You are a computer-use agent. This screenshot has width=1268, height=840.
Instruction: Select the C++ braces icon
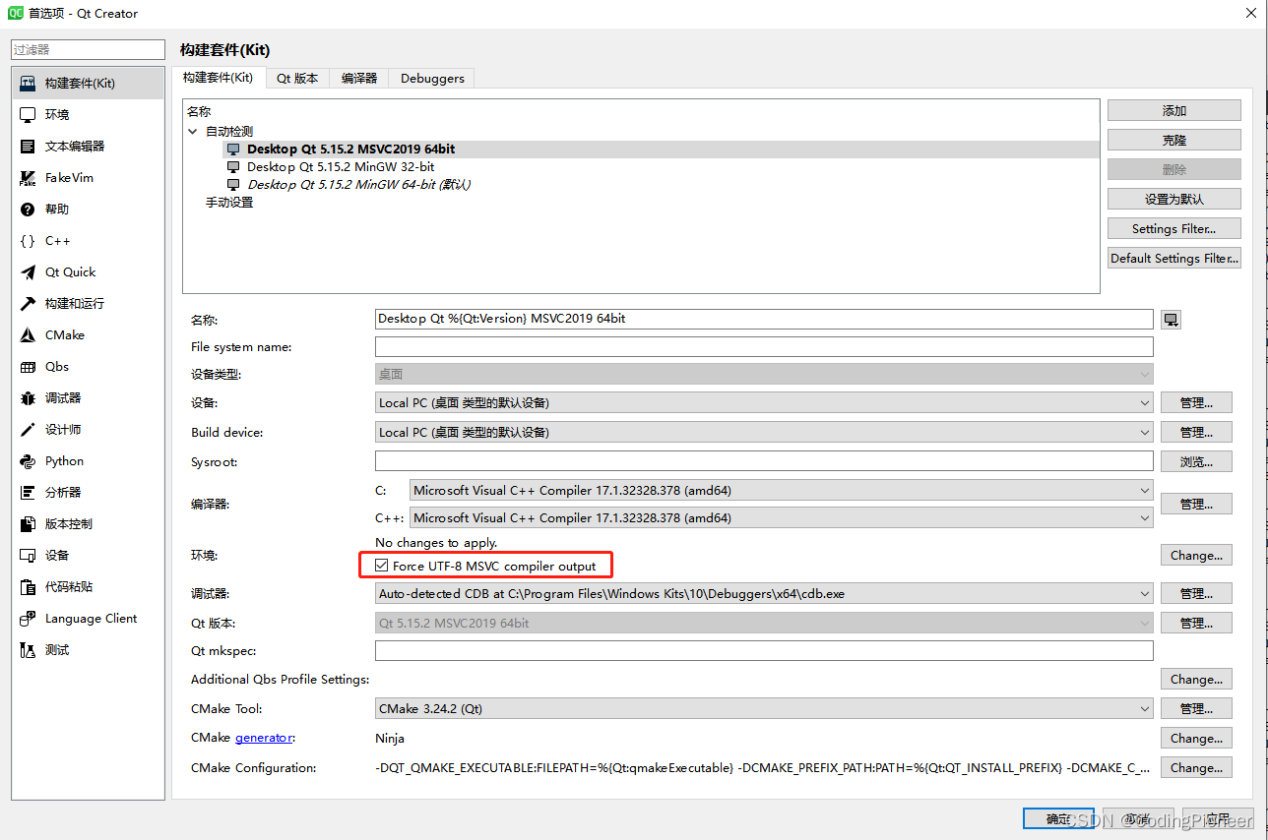pyautogui.click(x=28, y=241)
